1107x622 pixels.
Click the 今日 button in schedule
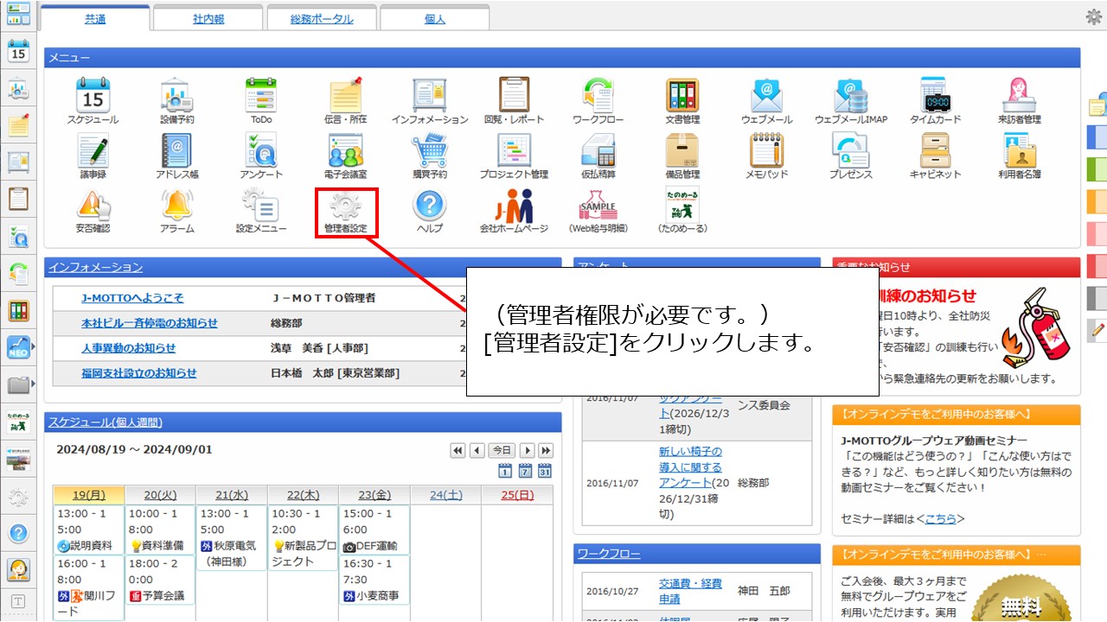pos(502,450)
